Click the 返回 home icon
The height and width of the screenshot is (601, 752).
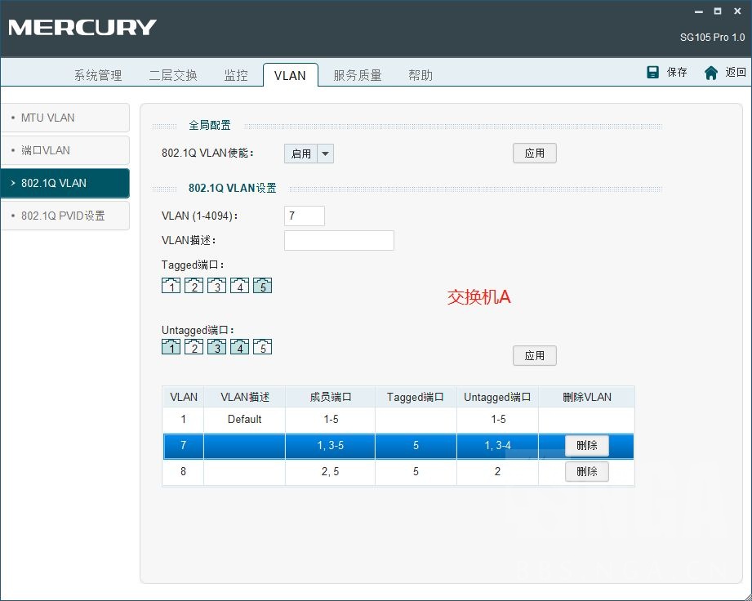[x=710, y=72]
